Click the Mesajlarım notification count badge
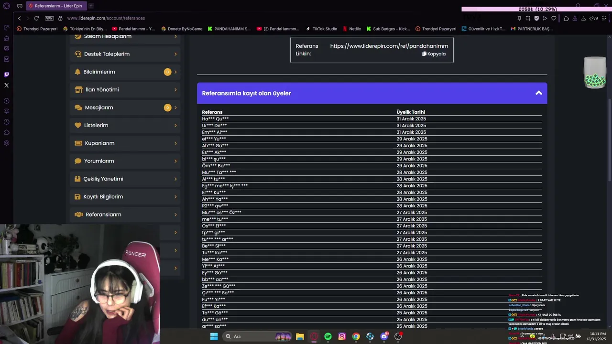 coord(167,107)
